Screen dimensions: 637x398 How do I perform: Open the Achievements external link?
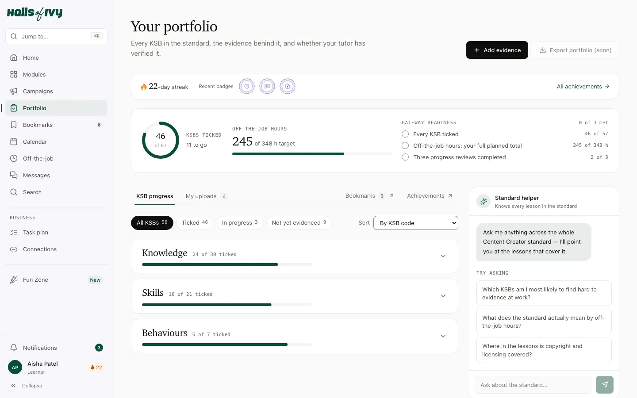click(x=430, y=196)
